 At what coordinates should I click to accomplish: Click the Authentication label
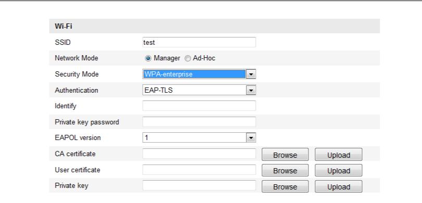pos(77,90)
